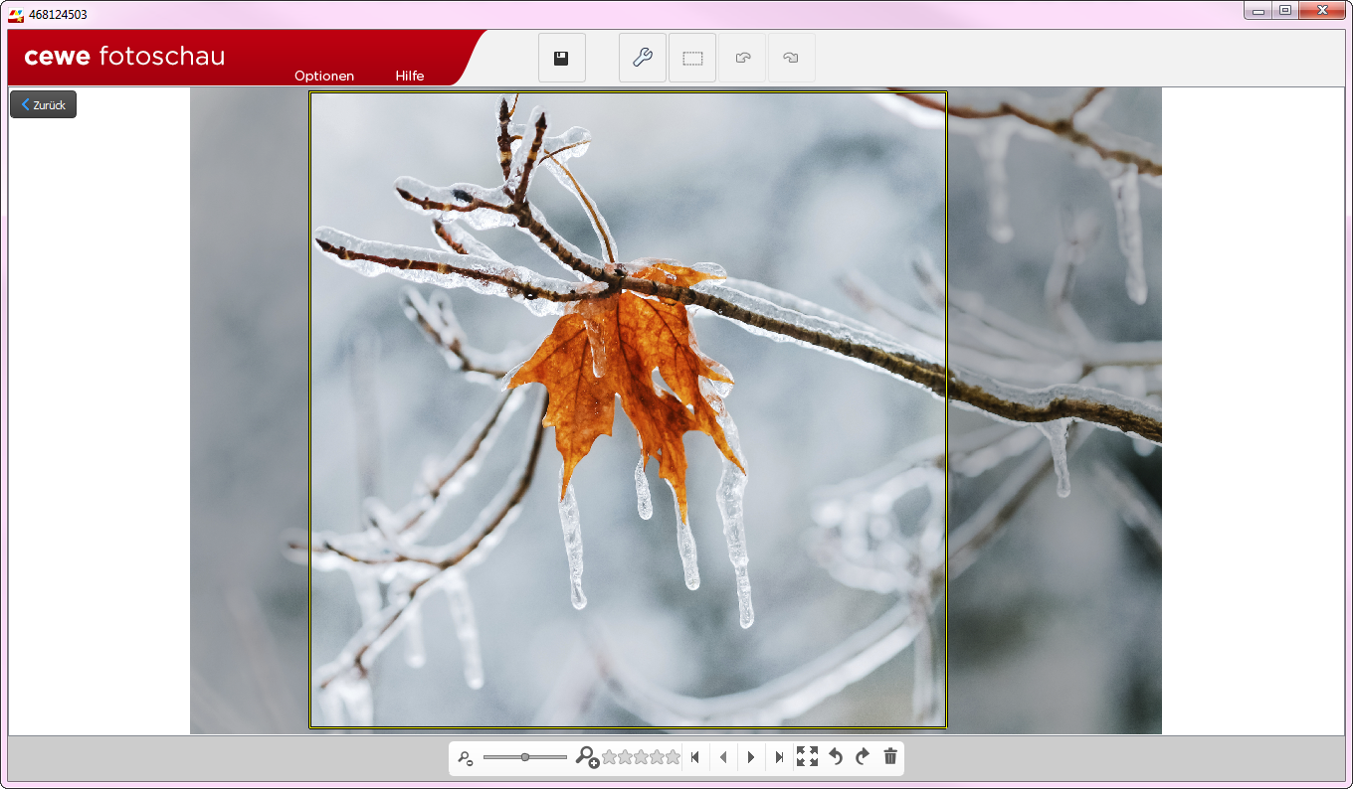Viewport: 1353px width, 789px height.
Task: Rate the photo one star
Action: tap(609, 757)
